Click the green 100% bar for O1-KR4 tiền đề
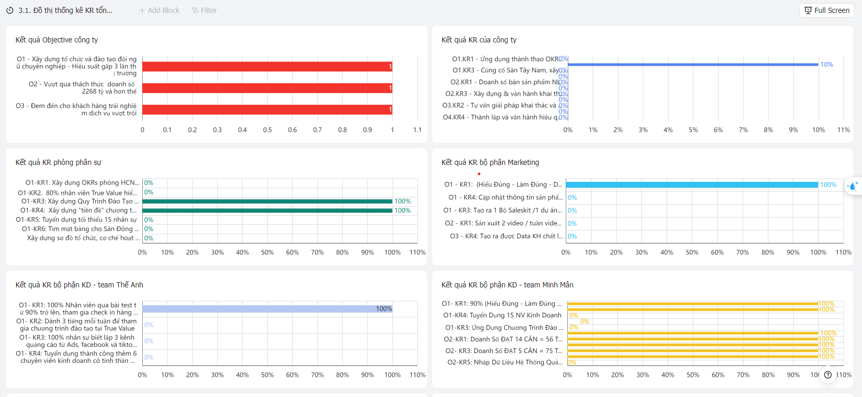The image size is (862, 397). coord(267,211)
